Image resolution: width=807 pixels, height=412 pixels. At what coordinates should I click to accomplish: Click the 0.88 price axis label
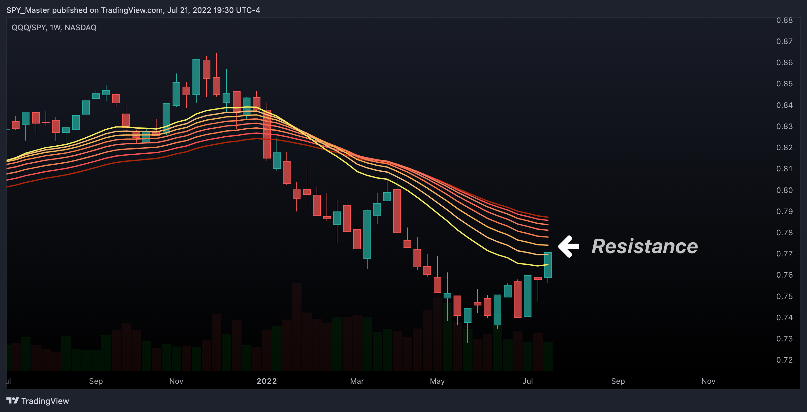pyautogui.click(x=784, y=20)
